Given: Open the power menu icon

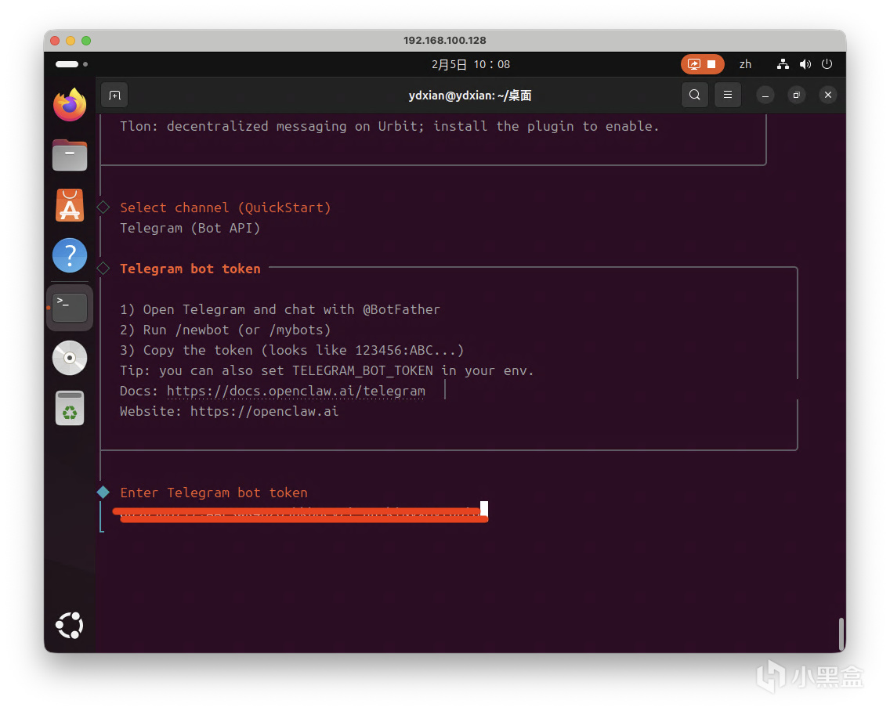Looking at the screenshot, I should 827,64.
